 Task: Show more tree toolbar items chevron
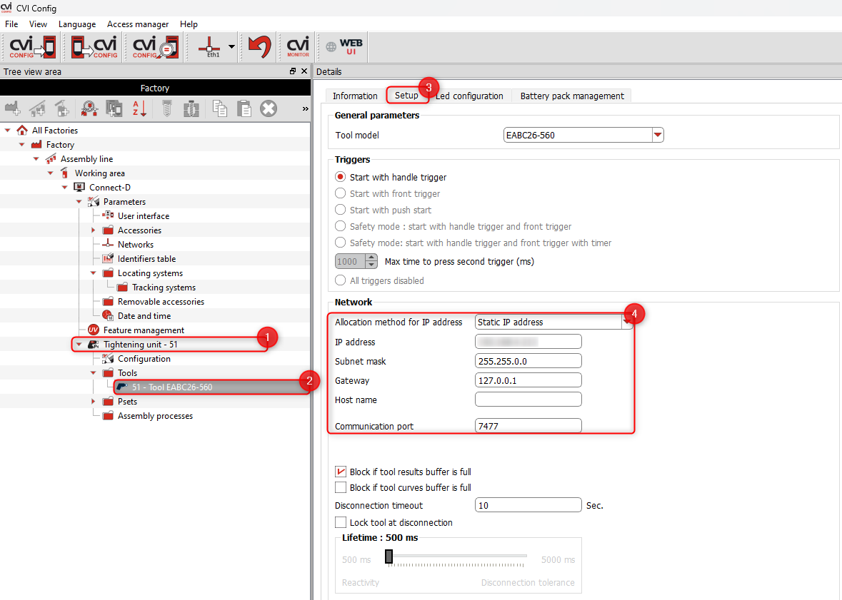point(305,108)
